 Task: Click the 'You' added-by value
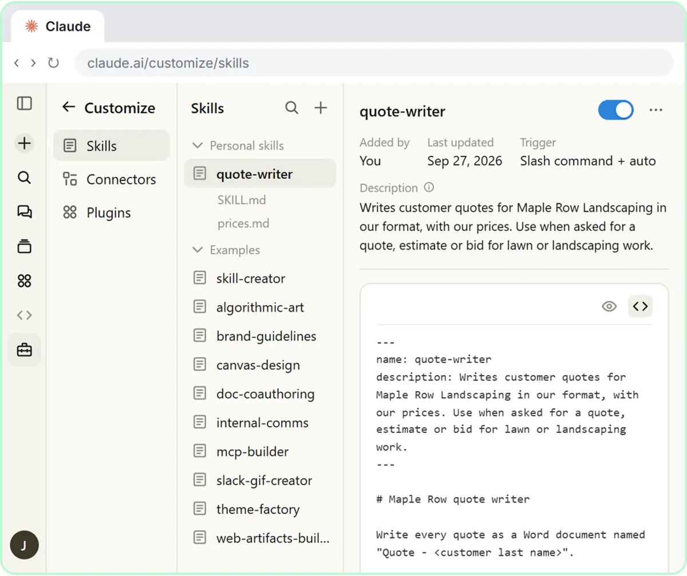pyautogui.click(x=370, y=161)
